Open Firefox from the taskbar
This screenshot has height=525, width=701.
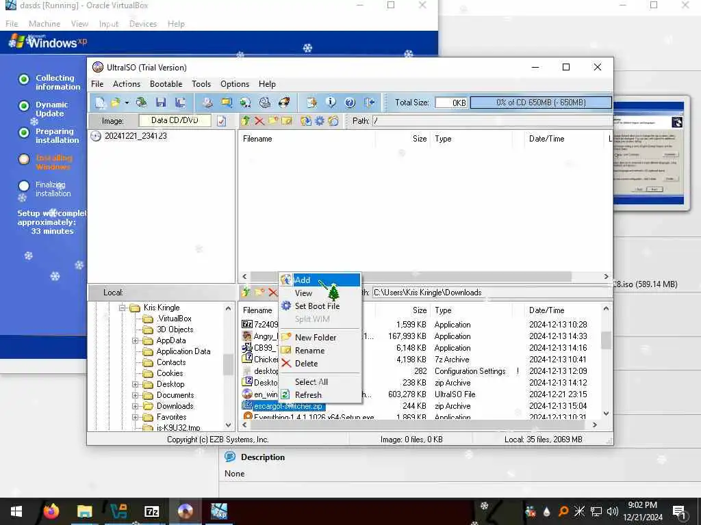pyautogui.click(x=51, y=511)
